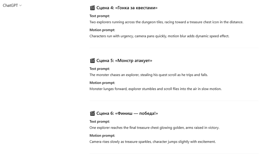Image resolution: width=280 pixels, height=161 pixels.
Task: Click the Motion prompt label under Сцена 5
Action: (x=102, y=83)
